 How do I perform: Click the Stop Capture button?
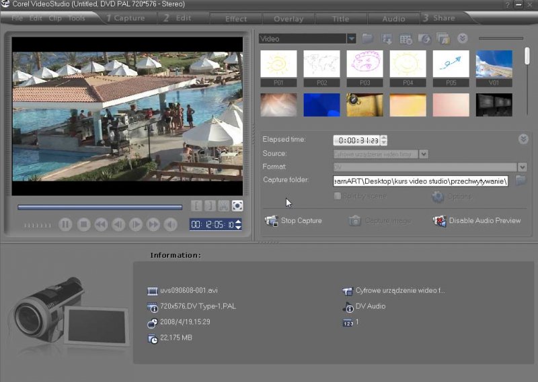point(293,220)
